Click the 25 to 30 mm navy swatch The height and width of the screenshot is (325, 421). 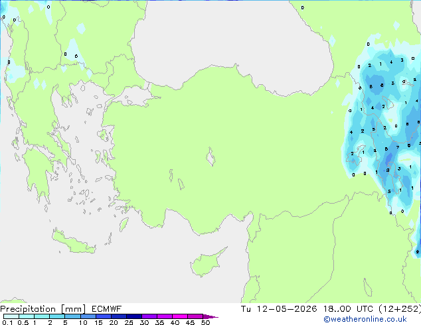coord(133,316)
